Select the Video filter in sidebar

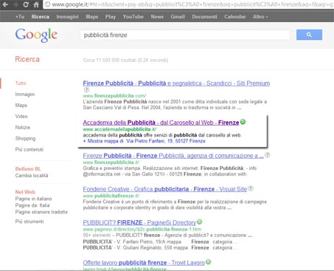coord(21,116)
